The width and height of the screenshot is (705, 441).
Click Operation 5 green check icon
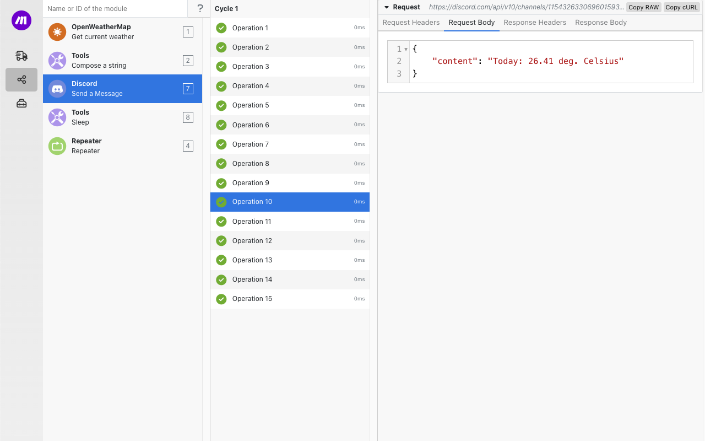click(221, 105)
